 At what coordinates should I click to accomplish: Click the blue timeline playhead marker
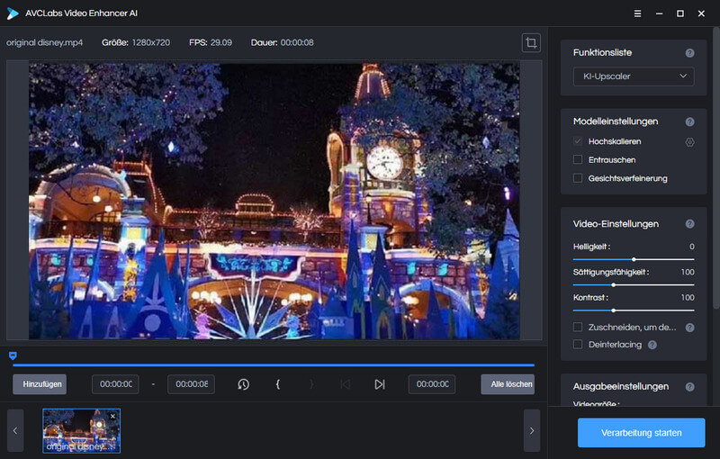[x=13, y=355]
